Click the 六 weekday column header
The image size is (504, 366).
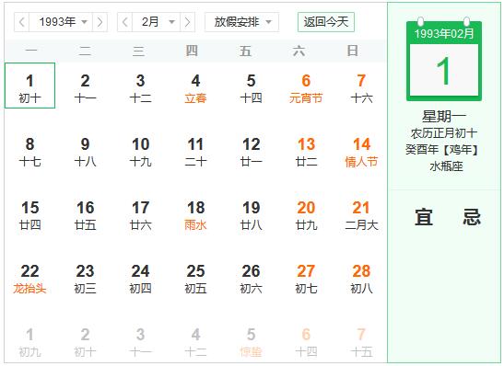(x=299, y=51)
